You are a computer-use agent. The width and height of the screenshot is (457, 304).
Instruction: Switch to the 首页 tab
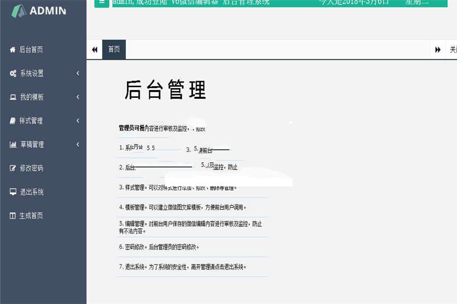(114, 50)
